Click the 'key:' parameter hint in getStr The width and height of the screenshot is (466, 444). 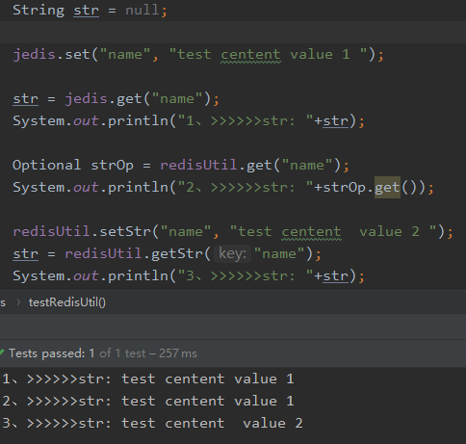(x=232, y=254)
